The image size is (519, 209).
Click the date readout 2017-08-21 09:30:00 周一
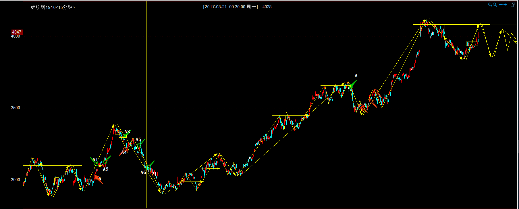coord(230,7)
